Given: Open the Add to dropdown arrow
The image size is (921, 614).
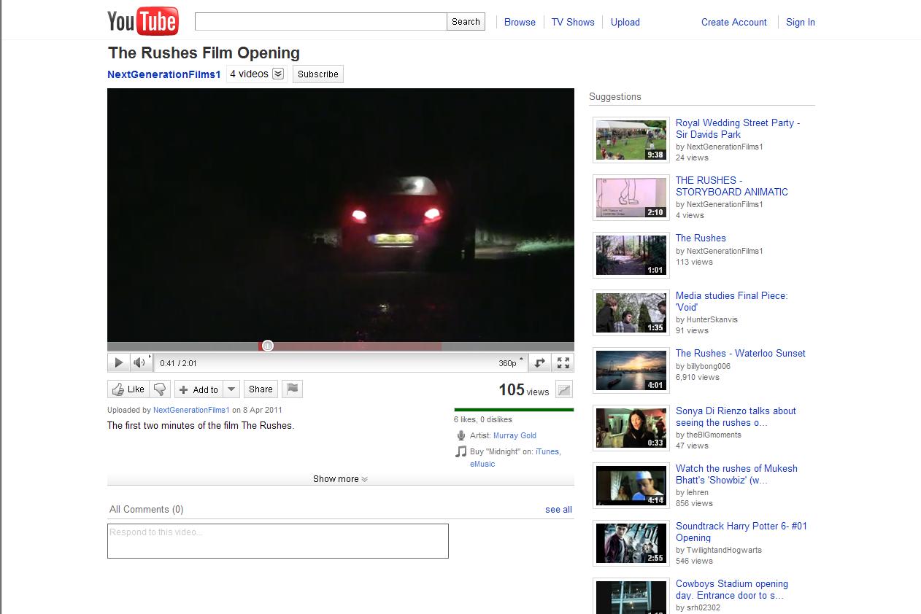Looking at the screenshot, I should tap(231, 389).
